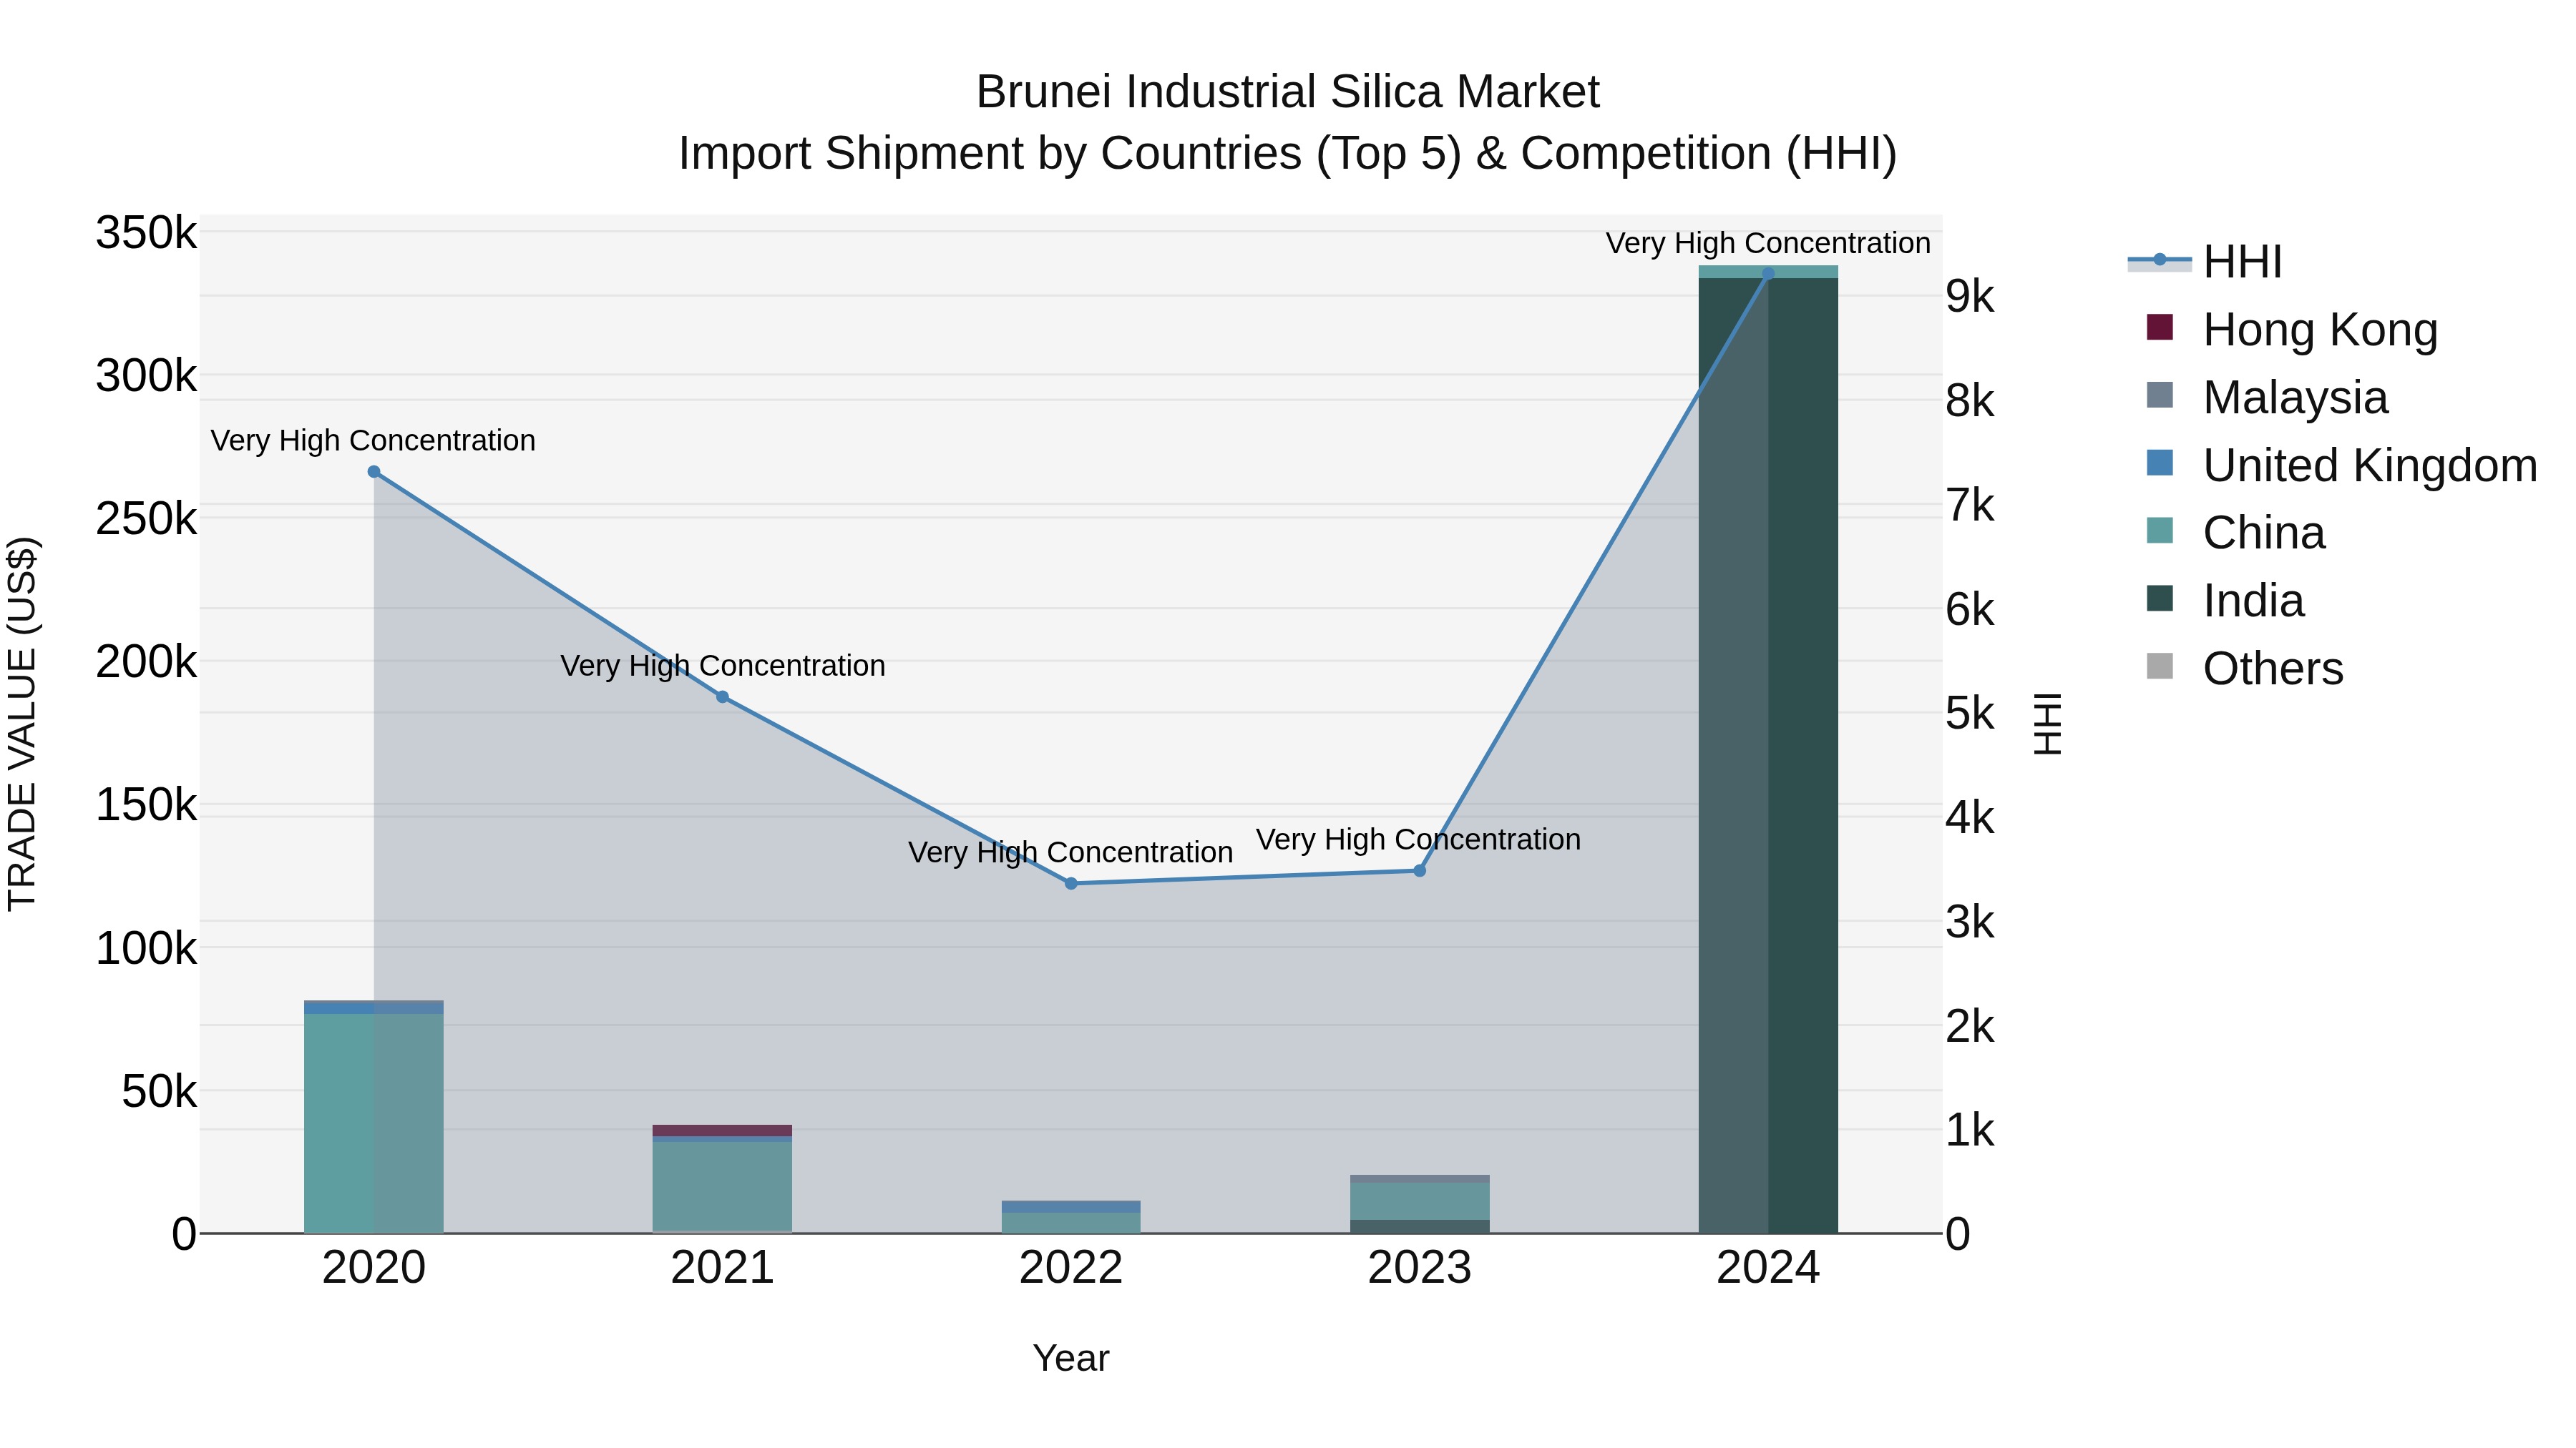
Task: Click the India dark green legend swatch
Action: pyautogui.click(x=2160, y=598)
